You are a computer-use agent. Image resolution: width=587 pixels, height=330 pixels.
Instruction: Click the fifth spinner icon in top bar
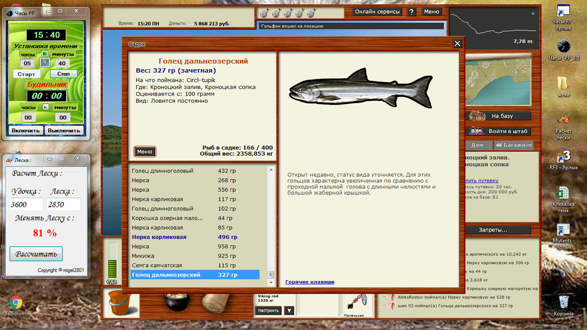click(312, 14)
